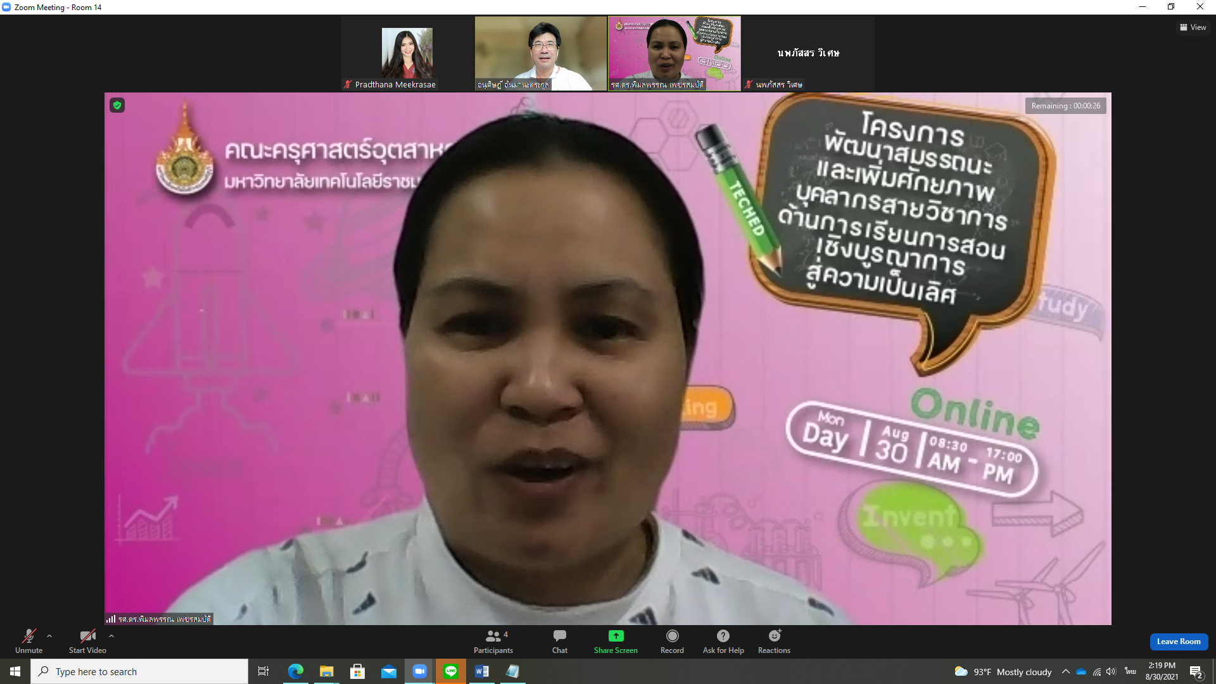Click signal bars on speaker name label
Viewport: 1216px width, 684px height.
click(x=111, y=619)
